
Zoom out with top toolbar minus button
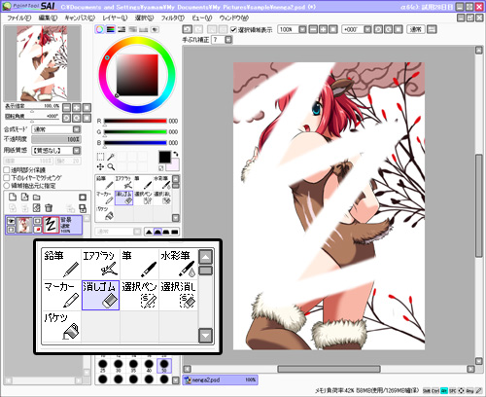[313, 29]
